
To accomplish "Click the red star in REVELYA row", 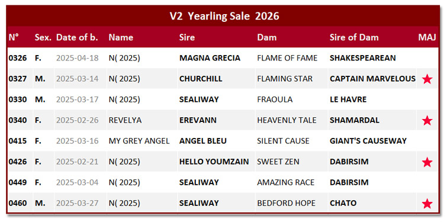I will pos(427,121).
